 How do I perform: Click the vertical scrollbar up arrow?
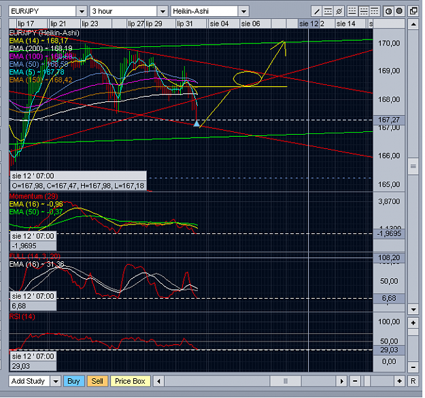(413, 24)
